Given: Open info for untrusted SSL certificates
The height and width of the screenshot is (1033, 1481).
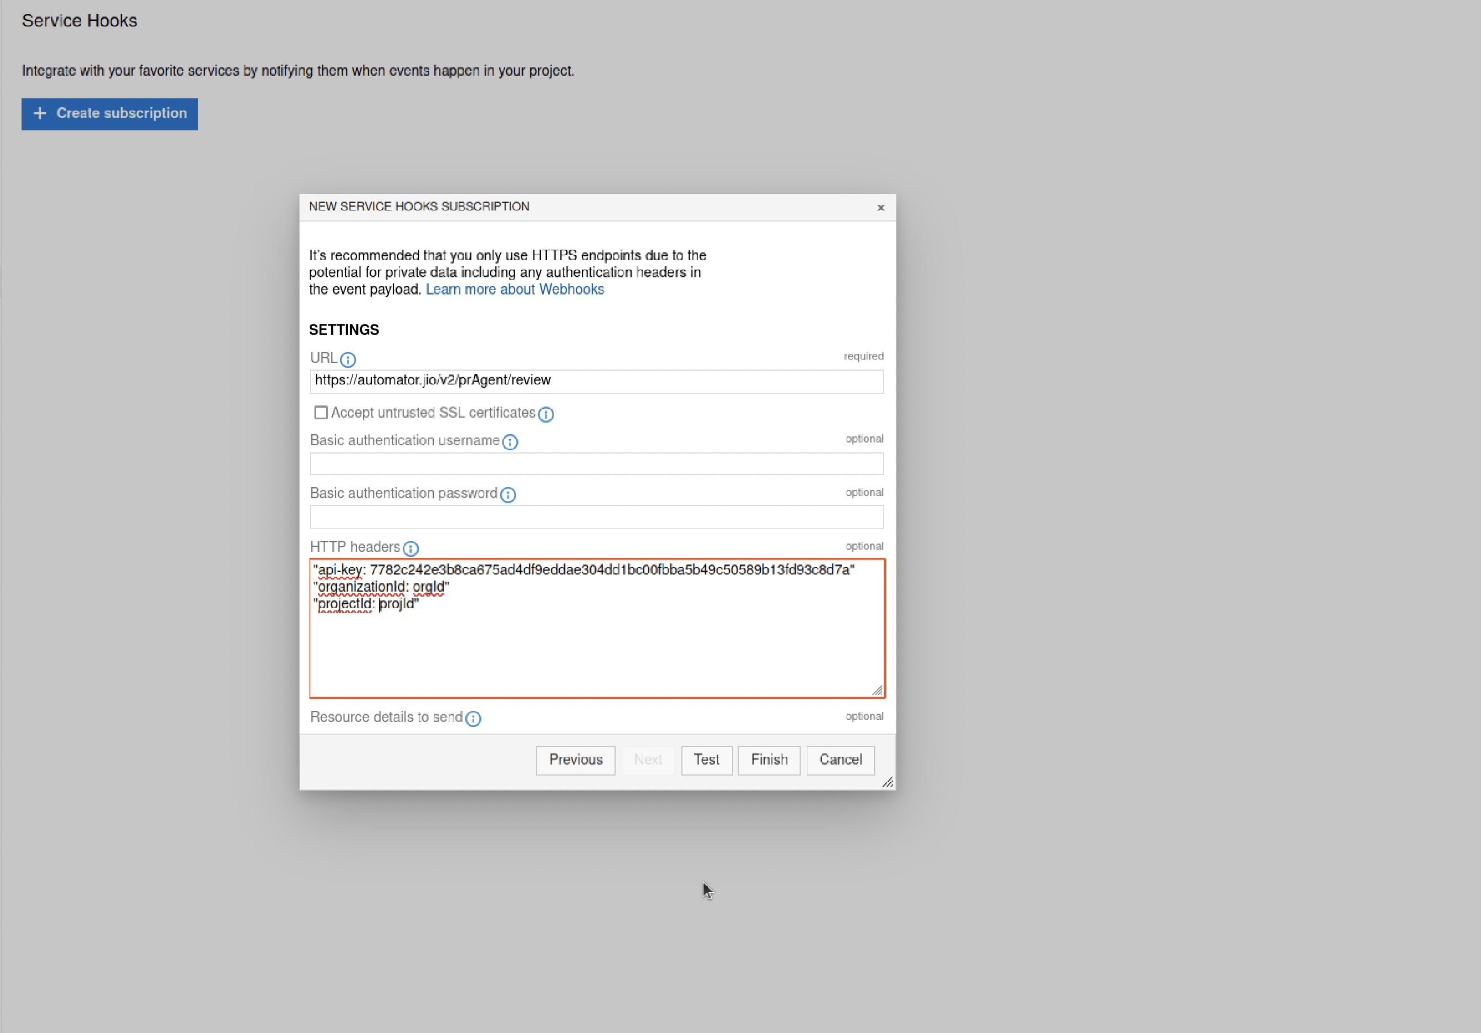Looking at the screenshot, I should coord(545,414).
